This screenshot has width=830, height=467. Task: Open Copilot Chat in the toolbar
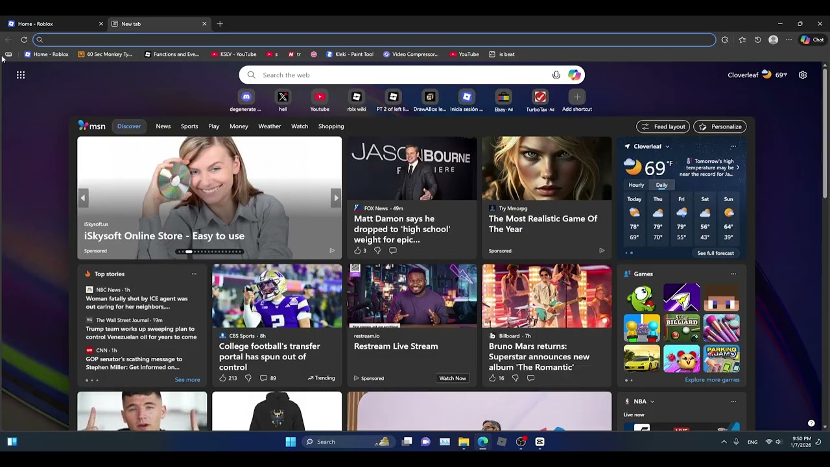point(812,40)
